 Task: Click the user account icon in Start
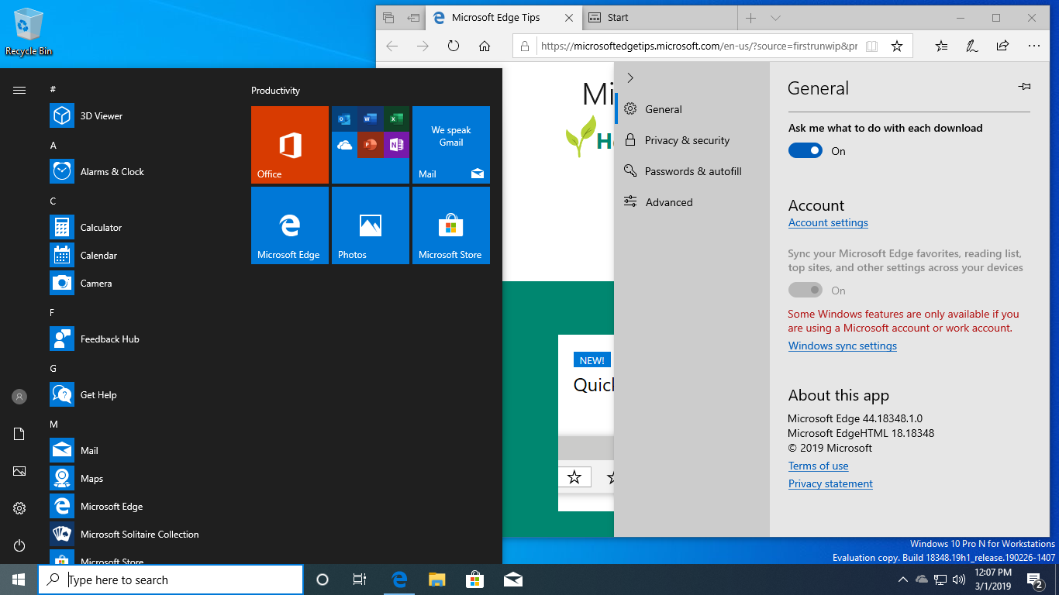click(19, 397)
